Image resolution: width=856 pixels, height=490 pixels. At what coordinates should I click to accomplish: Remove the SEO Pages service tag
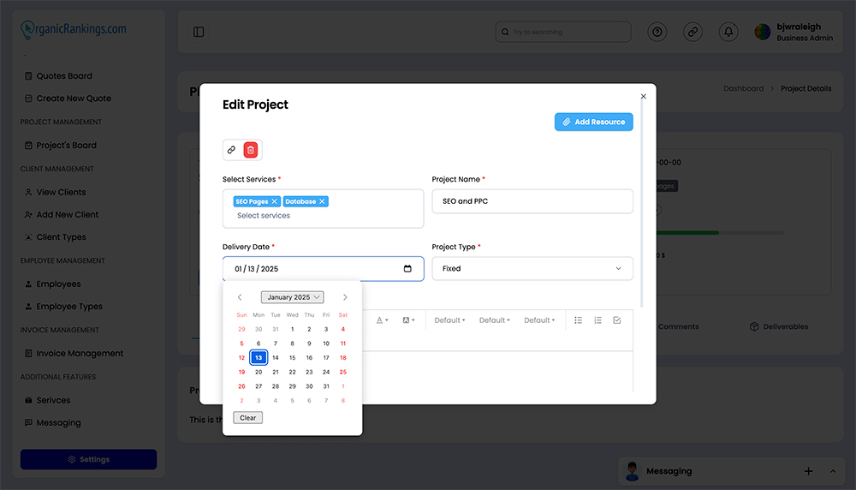275,201
